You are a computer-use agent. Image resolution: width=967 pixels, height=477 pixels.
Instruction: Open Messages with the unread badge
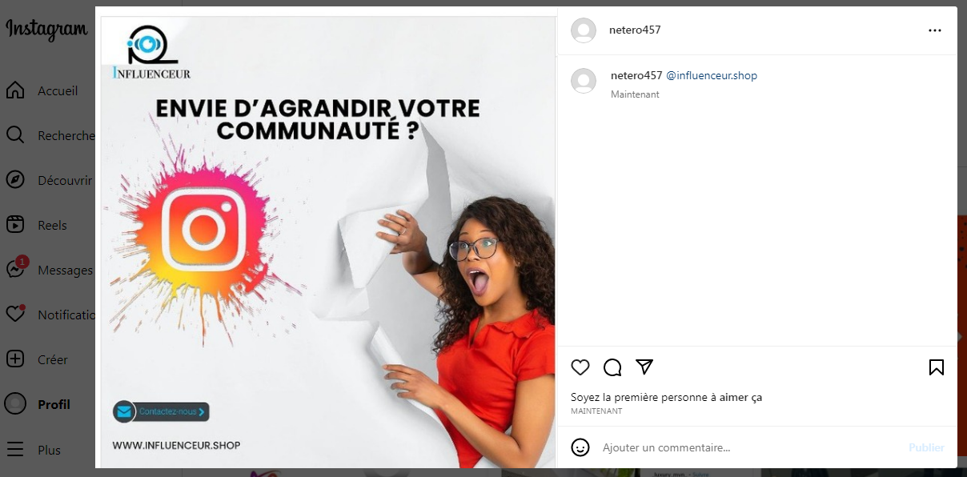[x=48, y=270]
